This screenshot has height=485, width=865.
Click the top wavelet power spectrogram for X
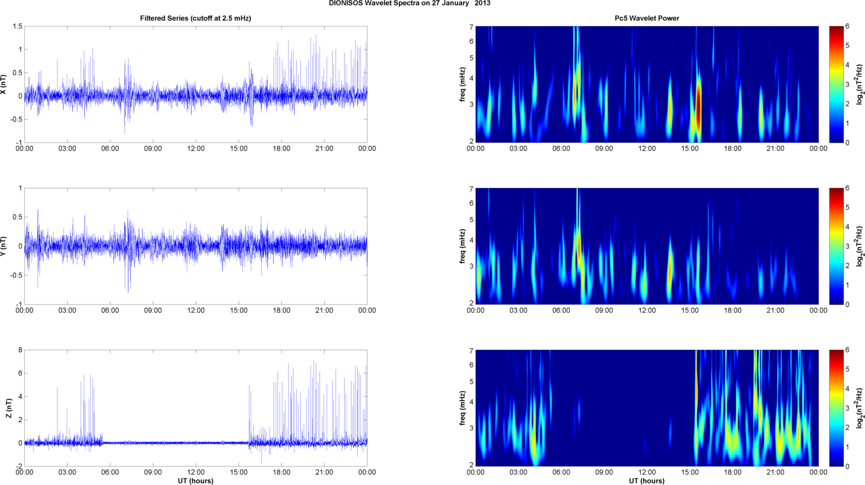pyautogui.click(x=647, y=85)
